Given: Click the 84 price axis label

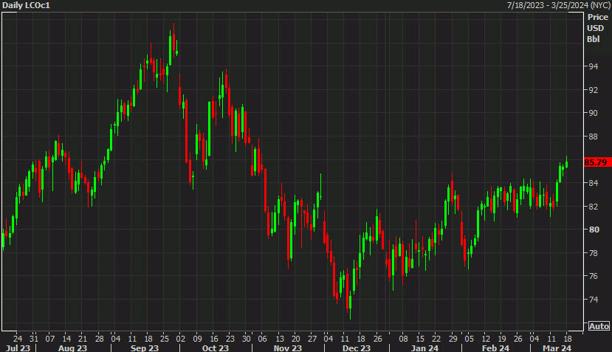Looking at the screenshot, I should (594, 183).
